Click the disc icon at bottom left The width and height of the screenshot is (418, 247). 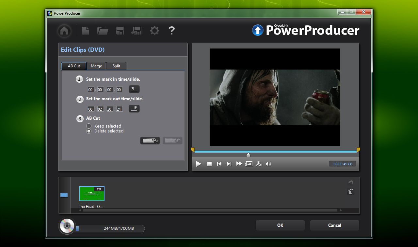click(x=67, y=226)
